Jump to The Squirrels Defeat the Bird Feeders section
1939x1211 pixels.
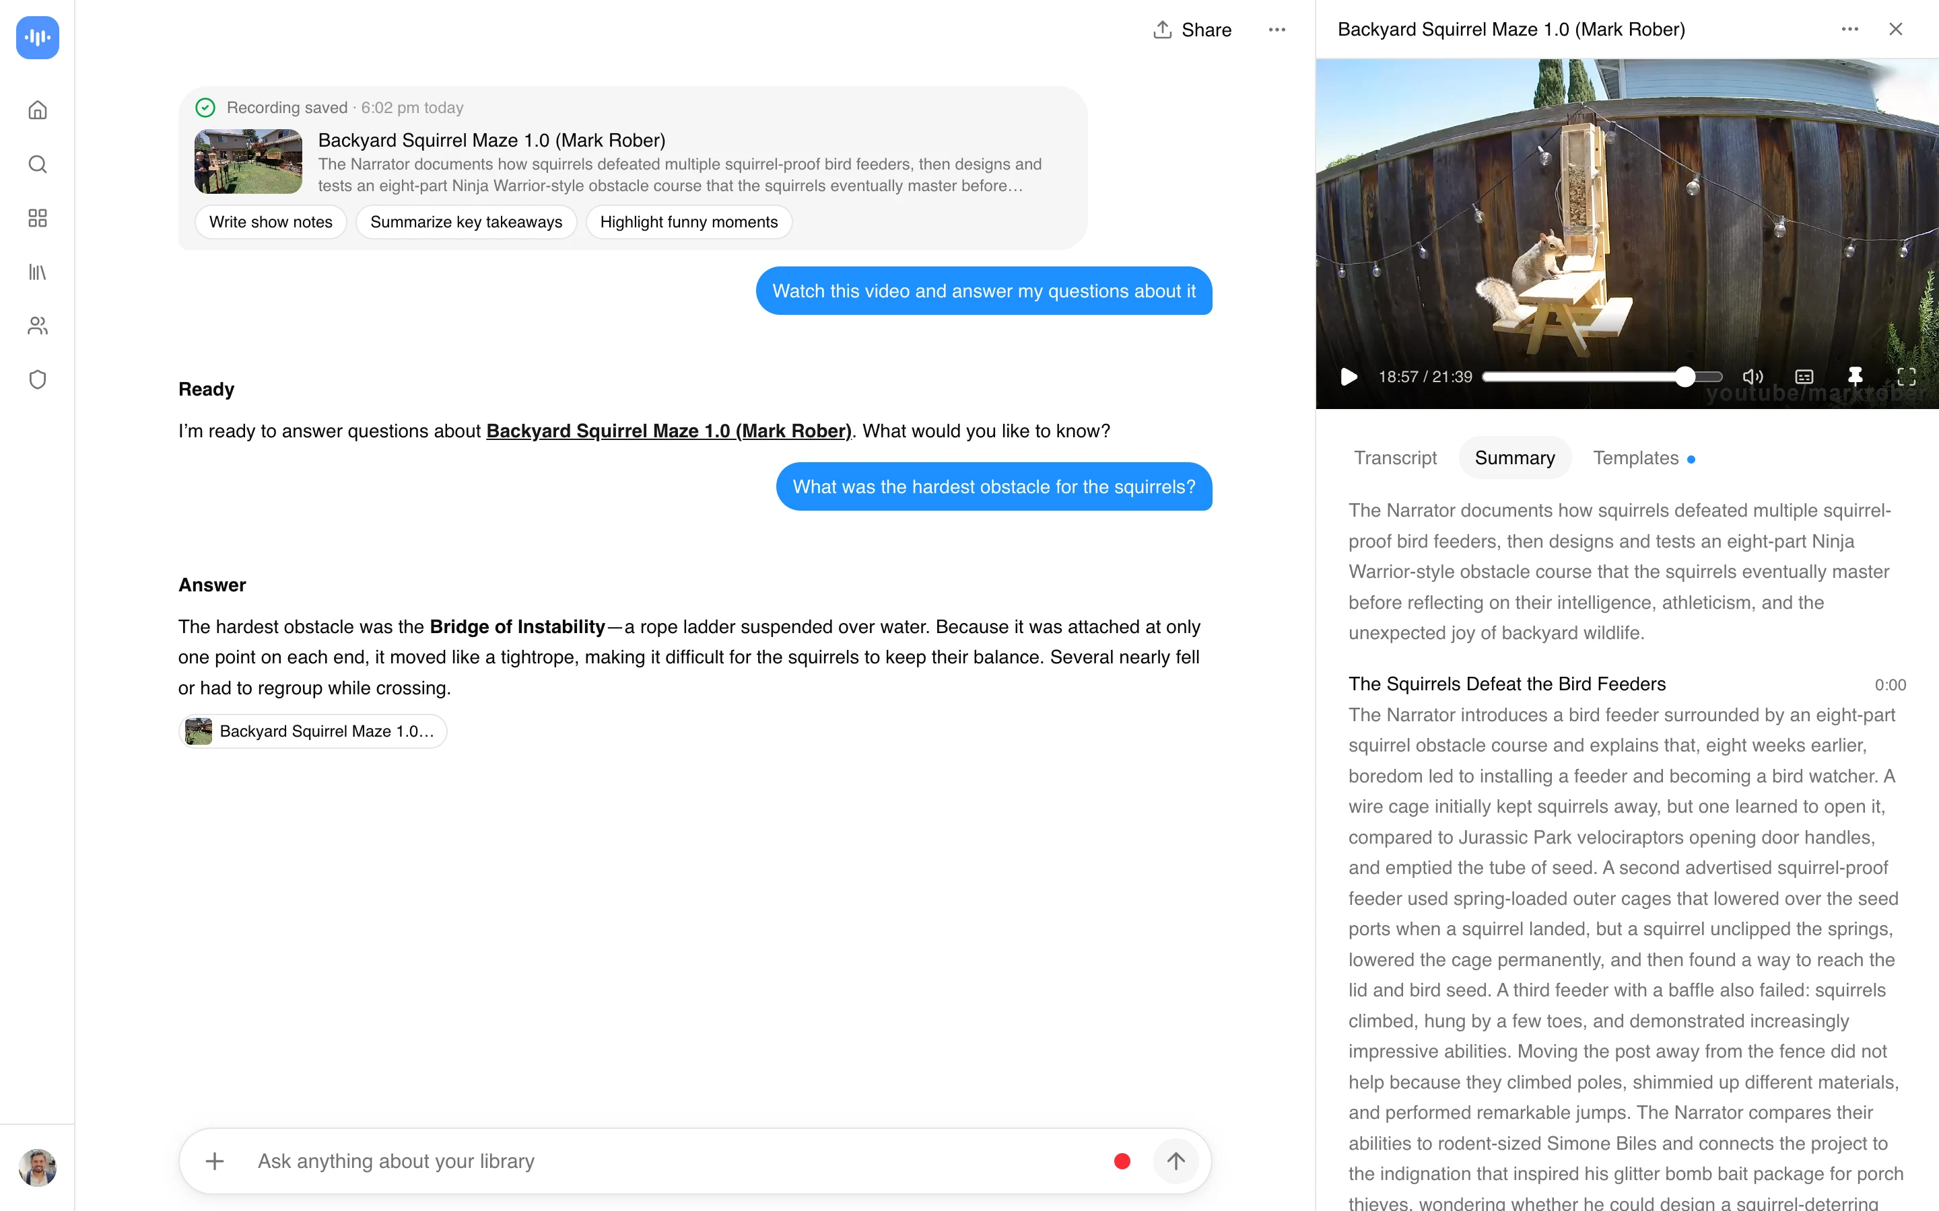[x=1507, y=684]
